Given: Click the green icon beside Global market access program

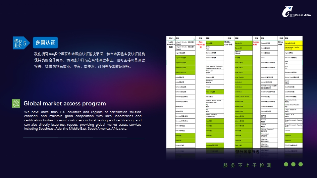Looking at the screenshot, I should click(16, 103).
